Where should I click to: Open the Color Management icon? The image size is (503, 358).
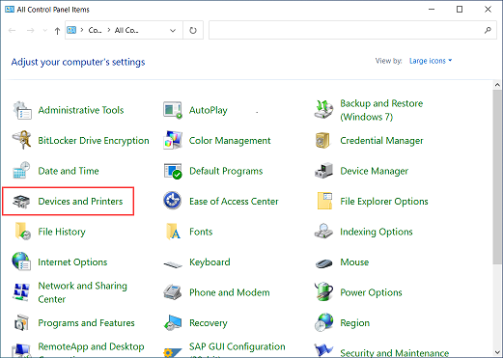[173, 140]
